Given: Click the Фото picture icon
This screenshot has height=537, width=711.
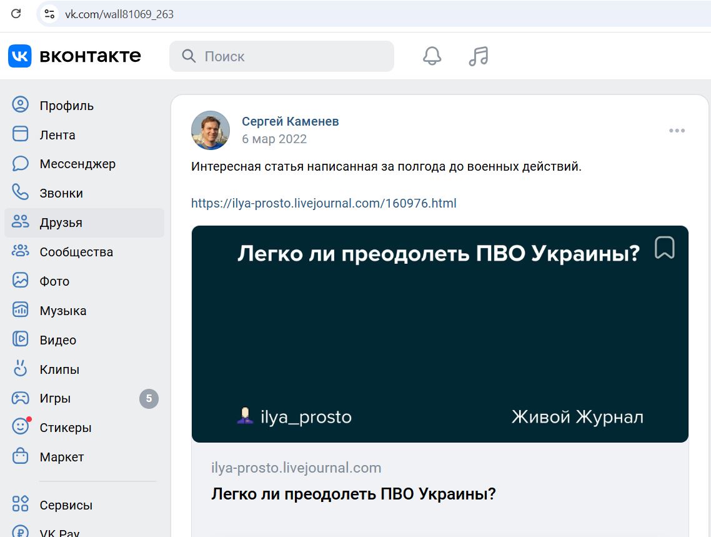Looking at the screenshot, I should (20, 280).
